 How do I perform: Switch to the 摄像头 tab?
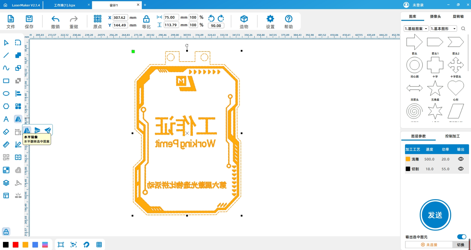(435, 16)
